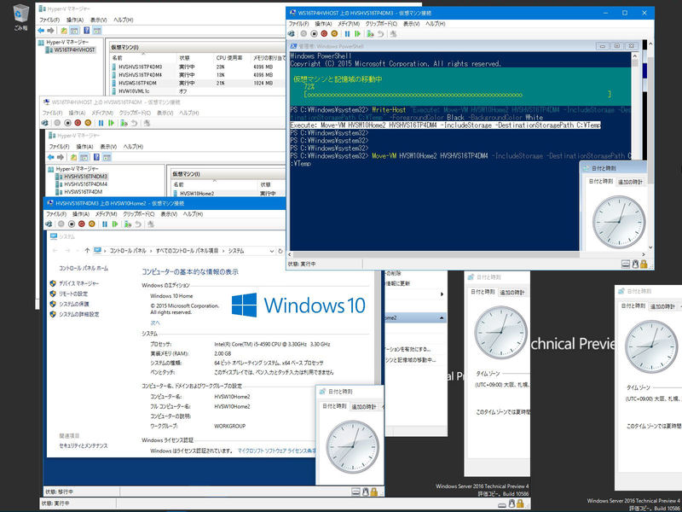The width and height of the screenshot is (682, 512).
Task: Click すべてのコントロール パネル項目 breadcrumb in address bar
Action: (x=187, y=251)
